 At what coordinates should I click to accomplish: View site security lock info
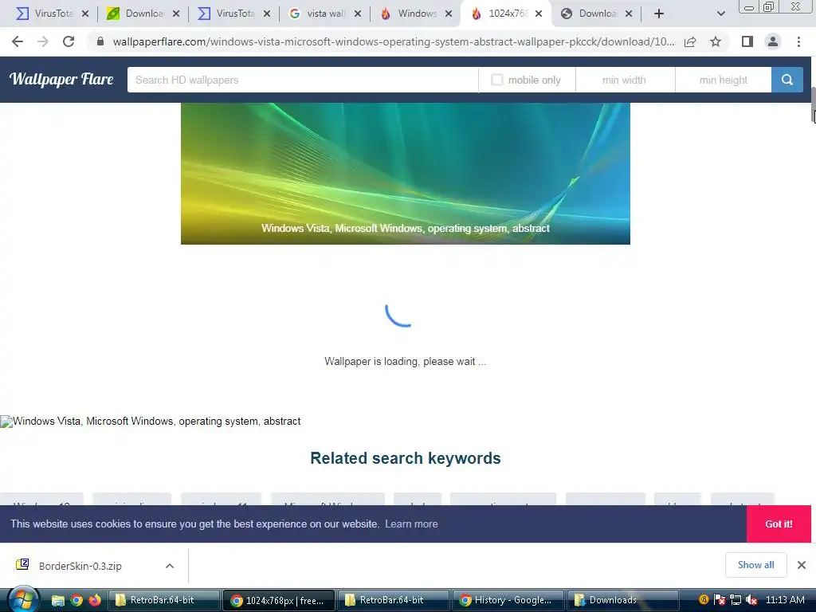pos(100,41)
